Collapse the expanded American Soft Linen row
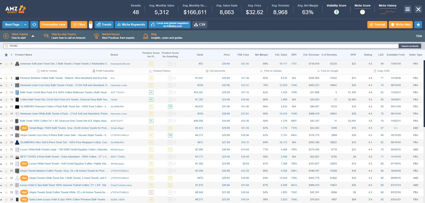 coord(1,64)
